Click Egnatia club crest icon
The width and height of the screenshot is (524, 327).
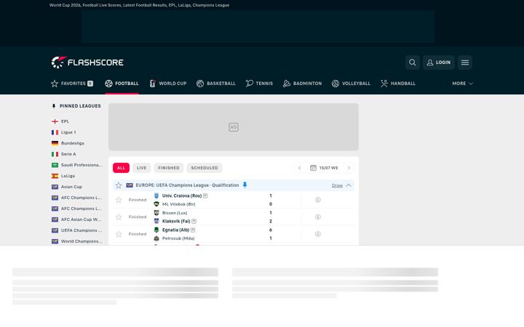(x=156, y=230)
